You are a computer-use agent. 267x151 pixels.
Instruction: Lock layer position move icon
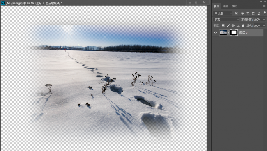(x=233, y=26)
